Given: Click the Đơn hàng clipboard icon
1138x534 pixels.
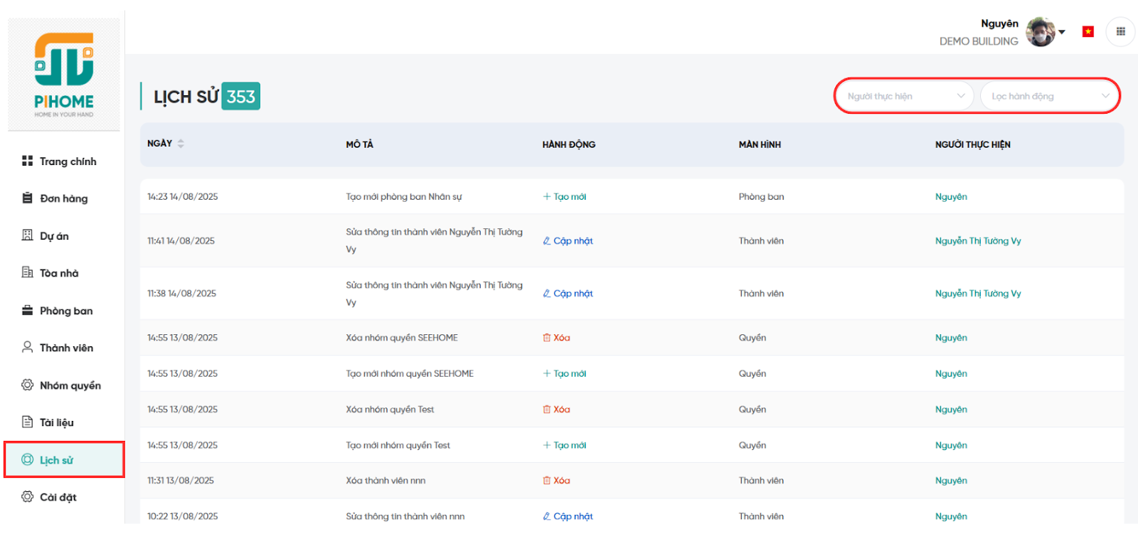Looking at the screenshot, I should tap(27, 198).
